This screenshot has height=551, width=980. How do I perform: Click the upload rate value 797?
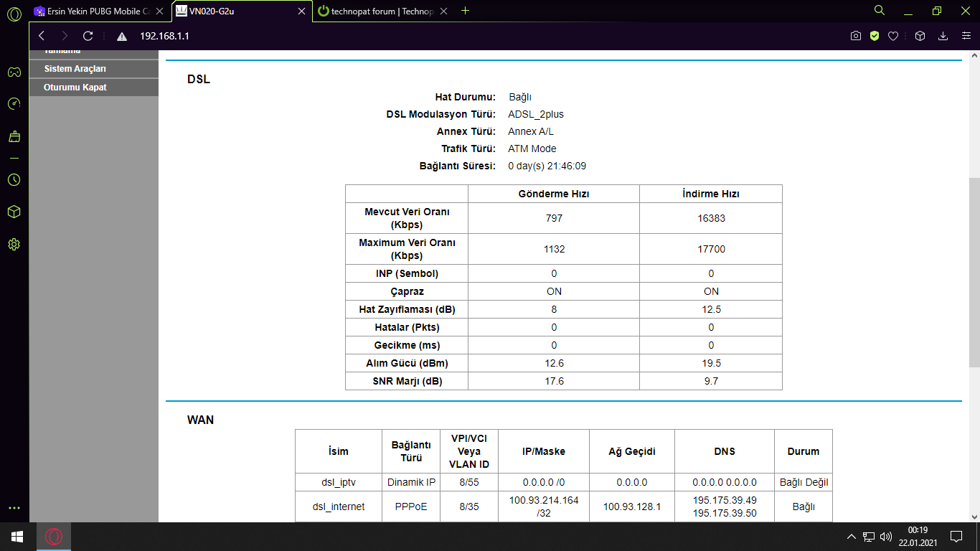click(x=554, y=218)
